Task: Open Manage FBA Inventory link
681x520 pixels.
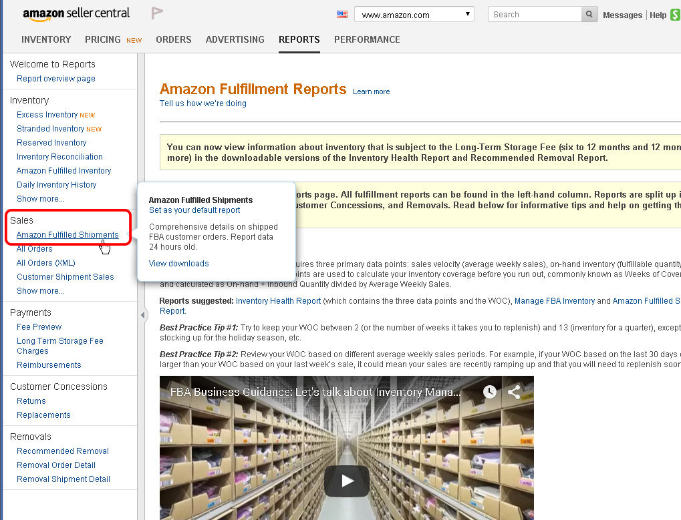Action: (x=555, y=301)
